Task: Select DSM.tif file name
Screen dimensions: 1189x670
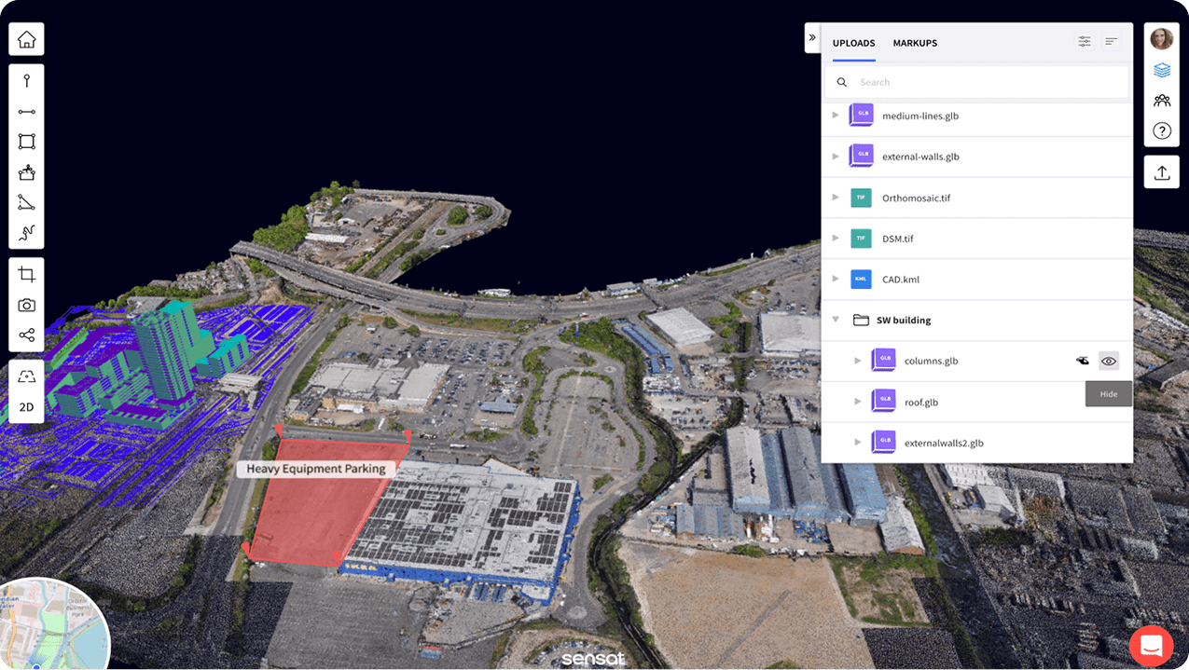Action: point(898,239)
